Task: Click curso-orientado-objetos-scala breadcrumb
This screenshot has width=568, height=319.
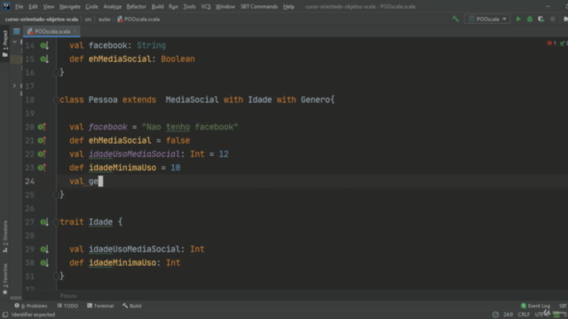Action: (42, 19)
